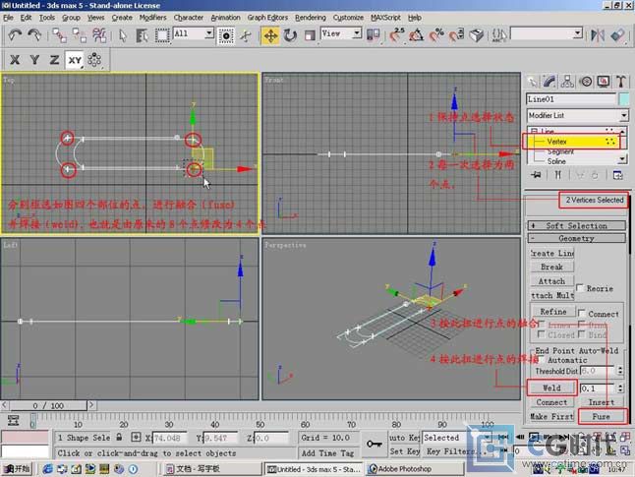Choose the Select Object arrow tool
The width and height of the screenshot is (635, 477).
[x=123, y=35]
